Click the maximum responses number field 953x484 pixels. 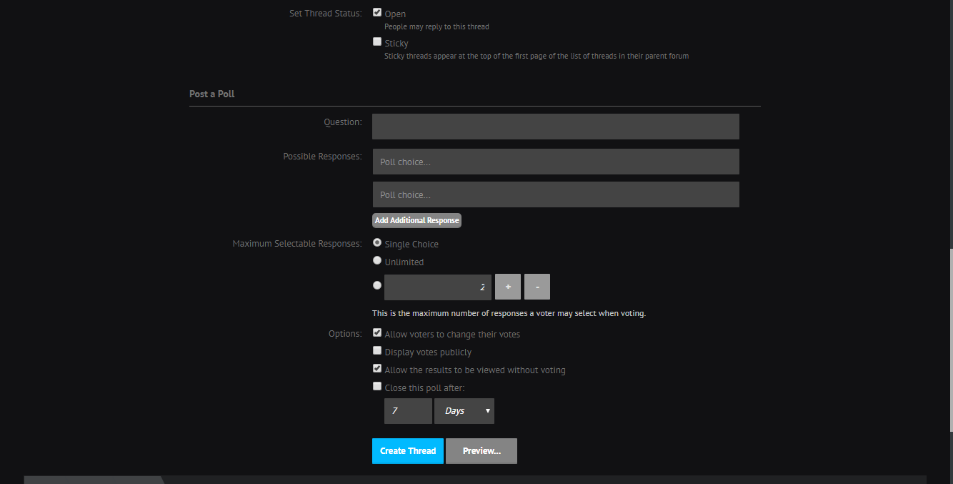[437, 287]
